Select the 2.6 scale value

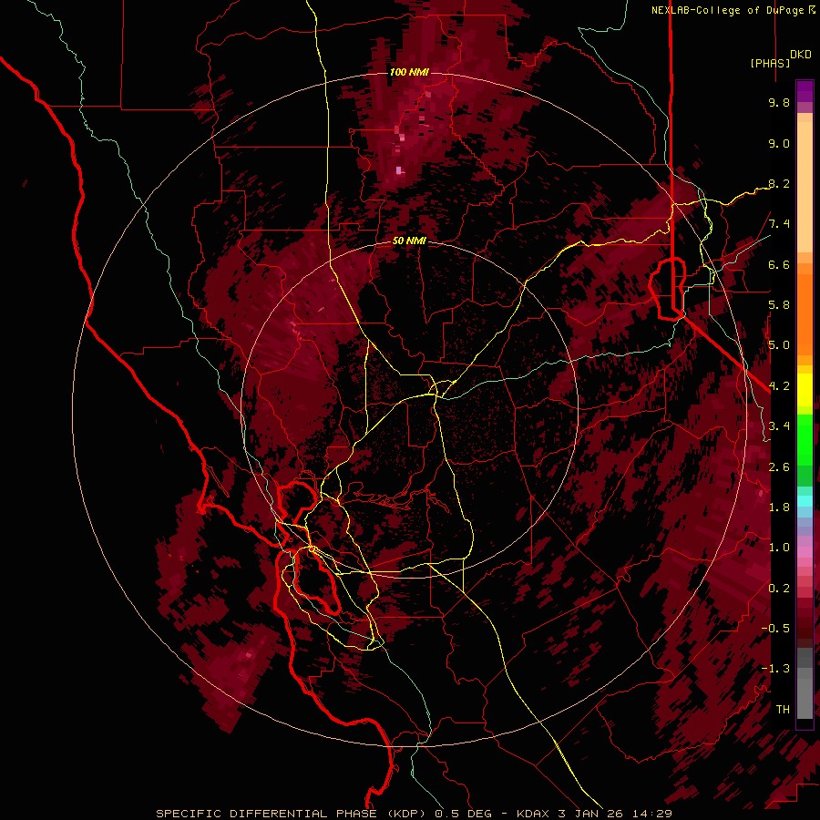pos(779,466)
